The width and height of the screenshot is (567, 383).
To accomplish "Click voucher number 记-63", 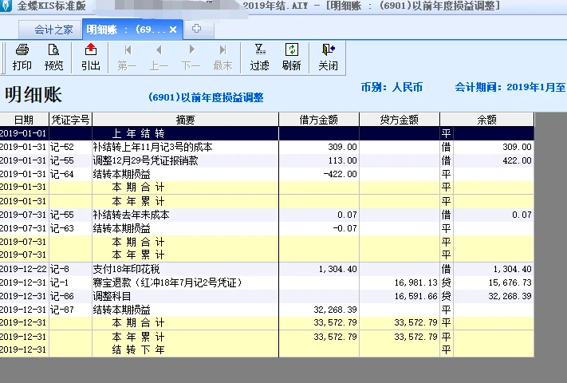I will (x=62, y=228).
